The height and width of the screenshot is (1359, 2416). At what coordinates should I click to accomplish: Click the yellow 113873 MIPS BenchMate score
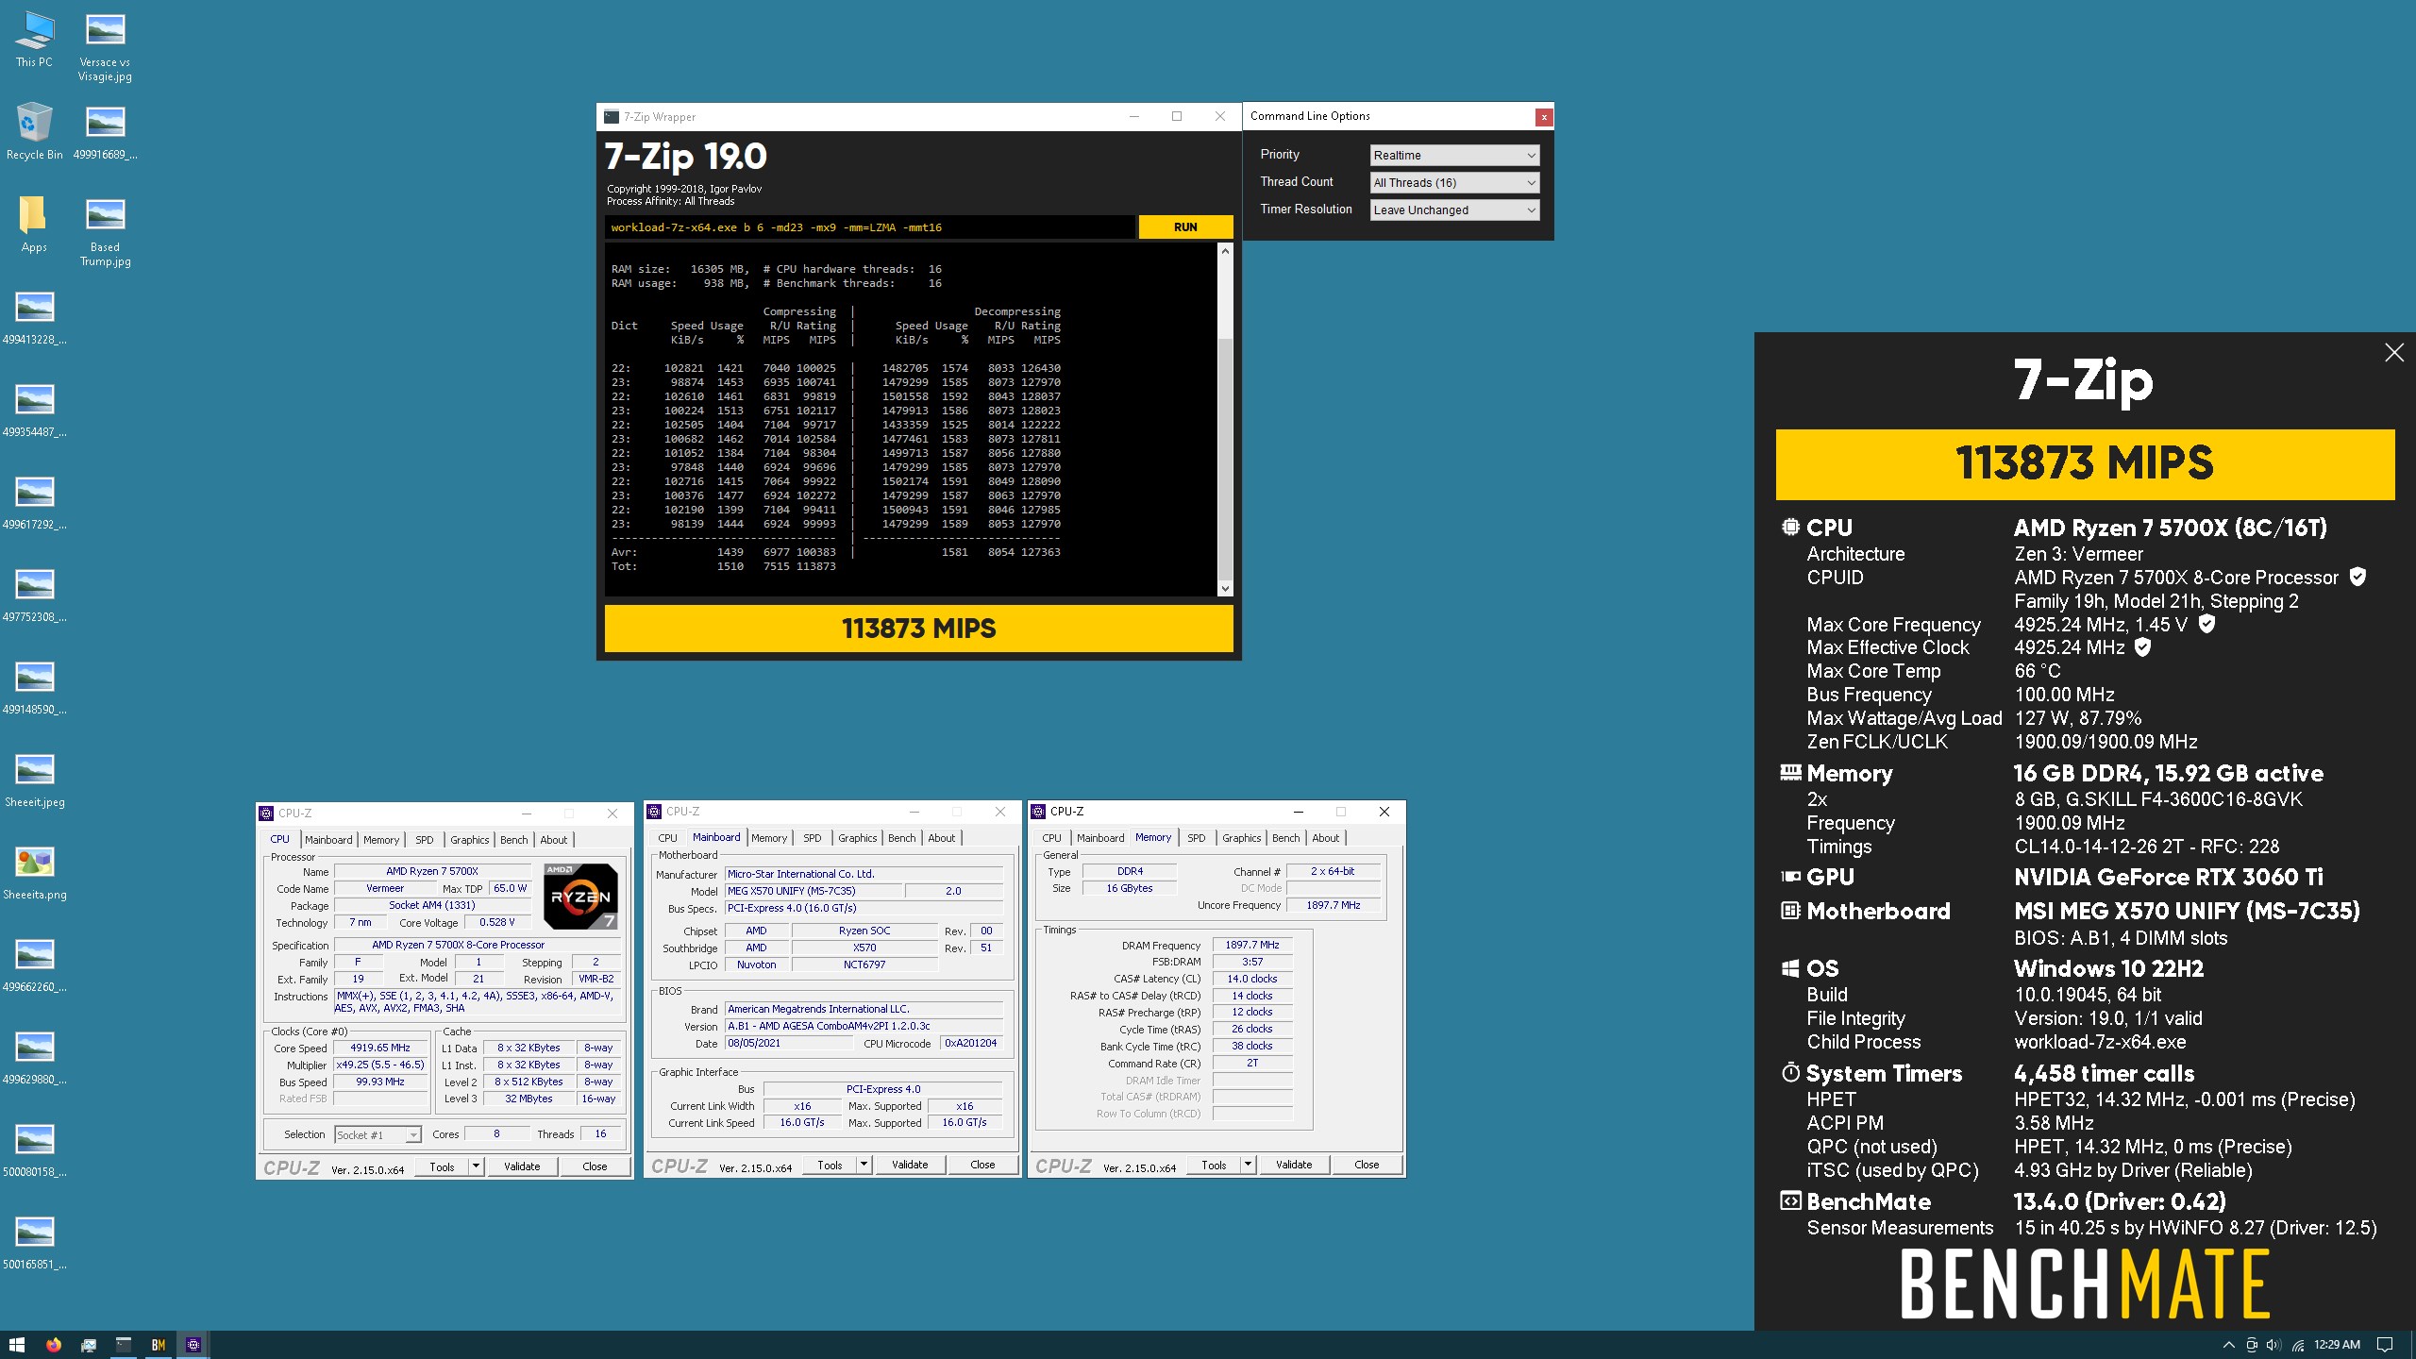pyautogui.click(x=2085, y=464)
